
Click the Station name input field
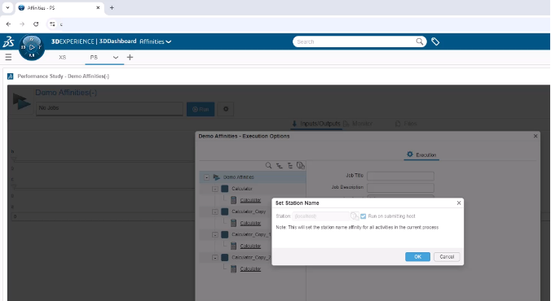(321, 216)
